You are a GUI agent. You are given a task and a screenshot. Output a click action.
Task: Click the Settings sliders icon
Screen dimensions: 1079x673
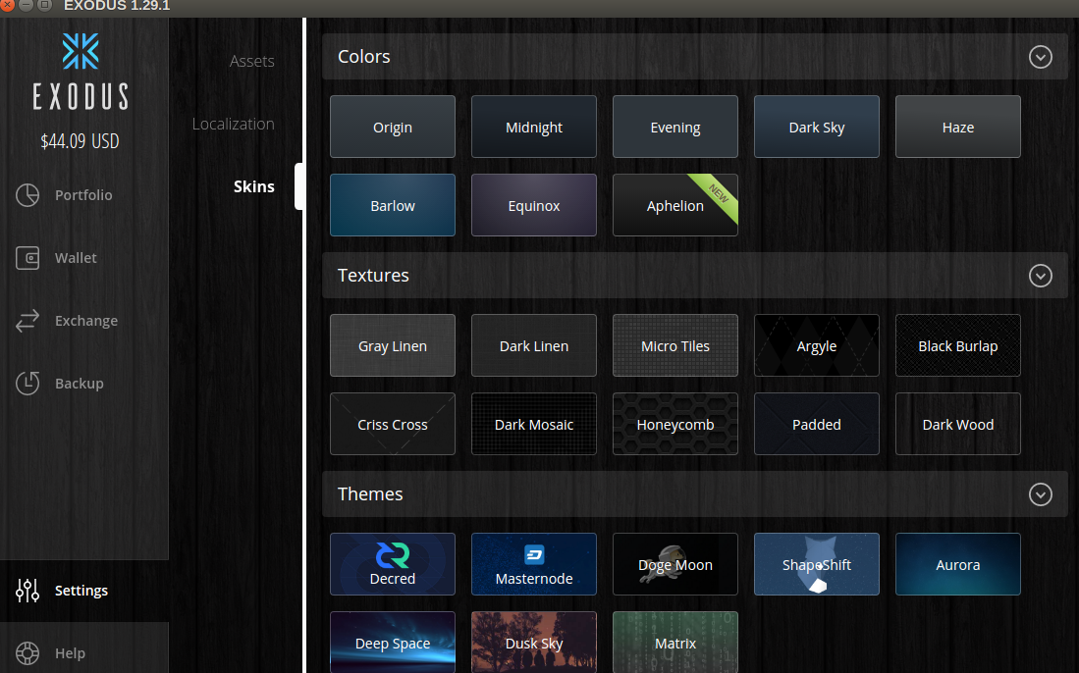[27, 591]
